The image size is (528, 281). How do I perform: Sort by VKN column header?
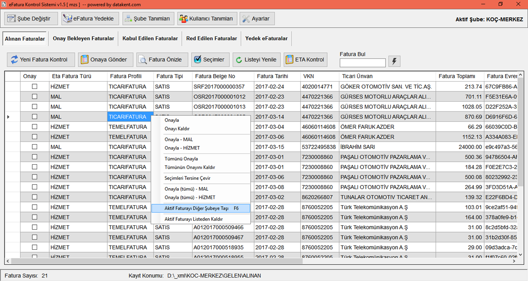[320, 76]
